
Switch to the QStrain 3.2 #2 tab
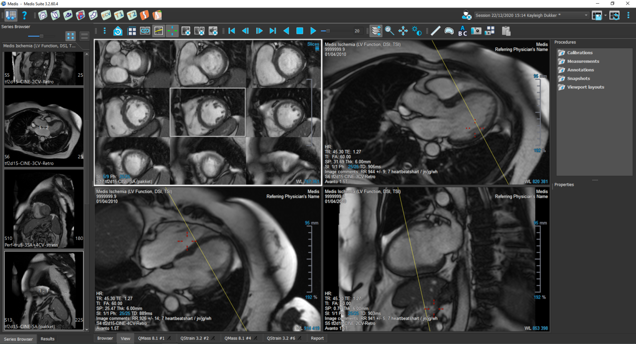tap(194, 338)
